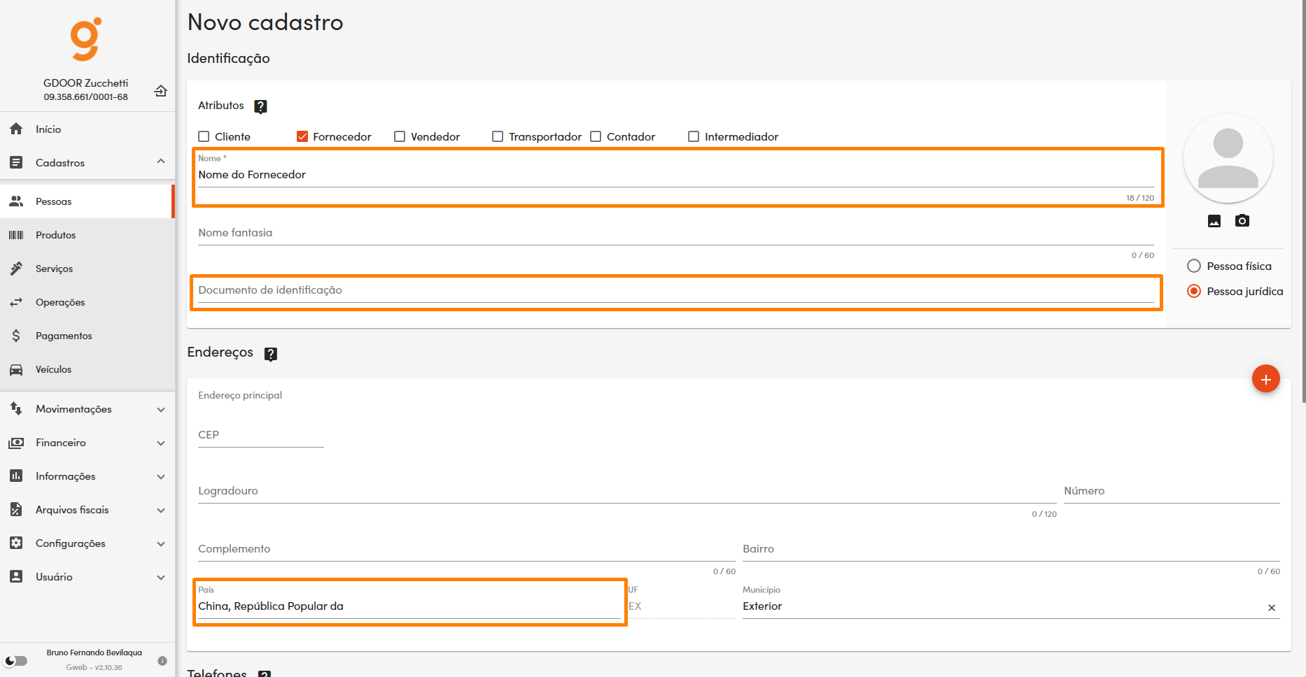The image size is (1306, 677).
Task: Expand the Arquivos fiscais chevron
Action: click(161, 510)
